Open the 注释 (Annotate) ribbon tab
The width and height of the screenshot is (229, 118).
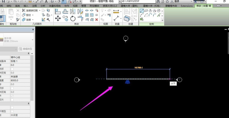(x=34, y=6)
